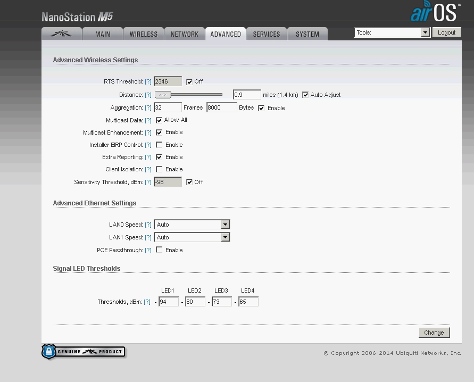Enable Installer EIRP Control checkbox

pyautogui.click(x=159, y=145)
